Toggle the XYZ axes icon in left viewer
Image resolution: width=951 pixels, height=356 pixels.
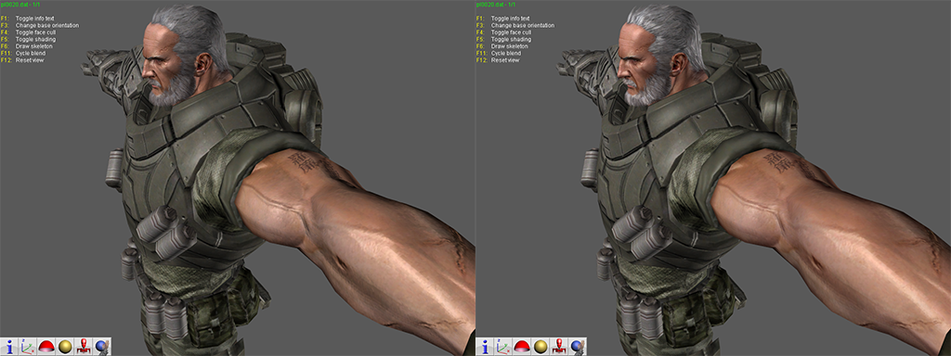(28, 347)
